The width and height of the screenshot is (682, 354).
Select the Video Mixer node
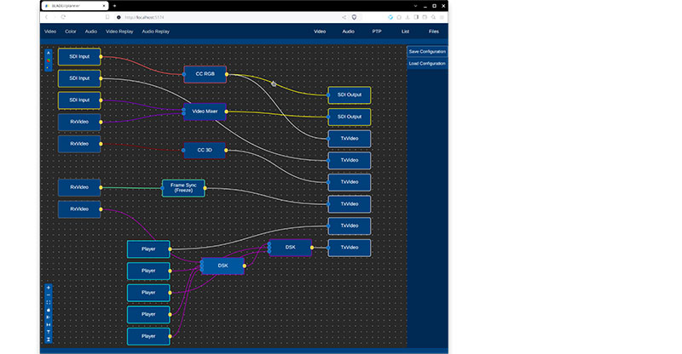coord(205,111)
